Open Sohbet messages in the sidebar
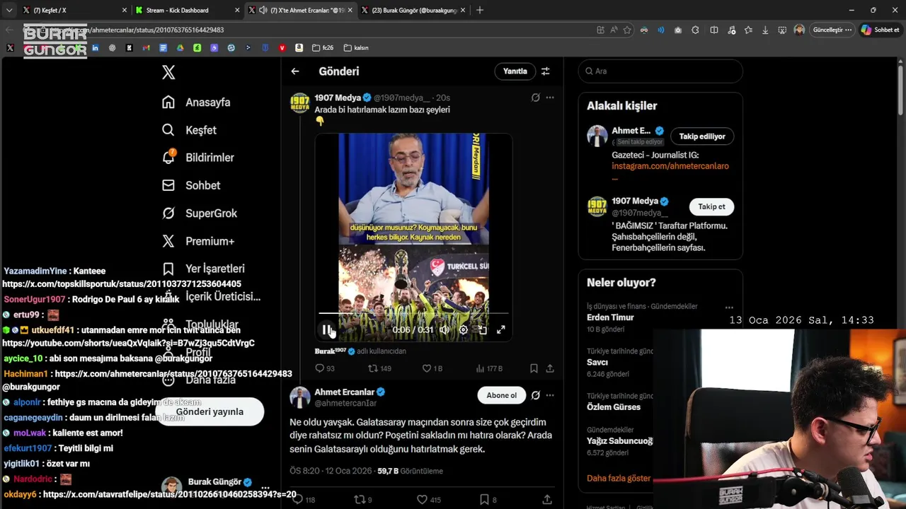 (190, 185)
